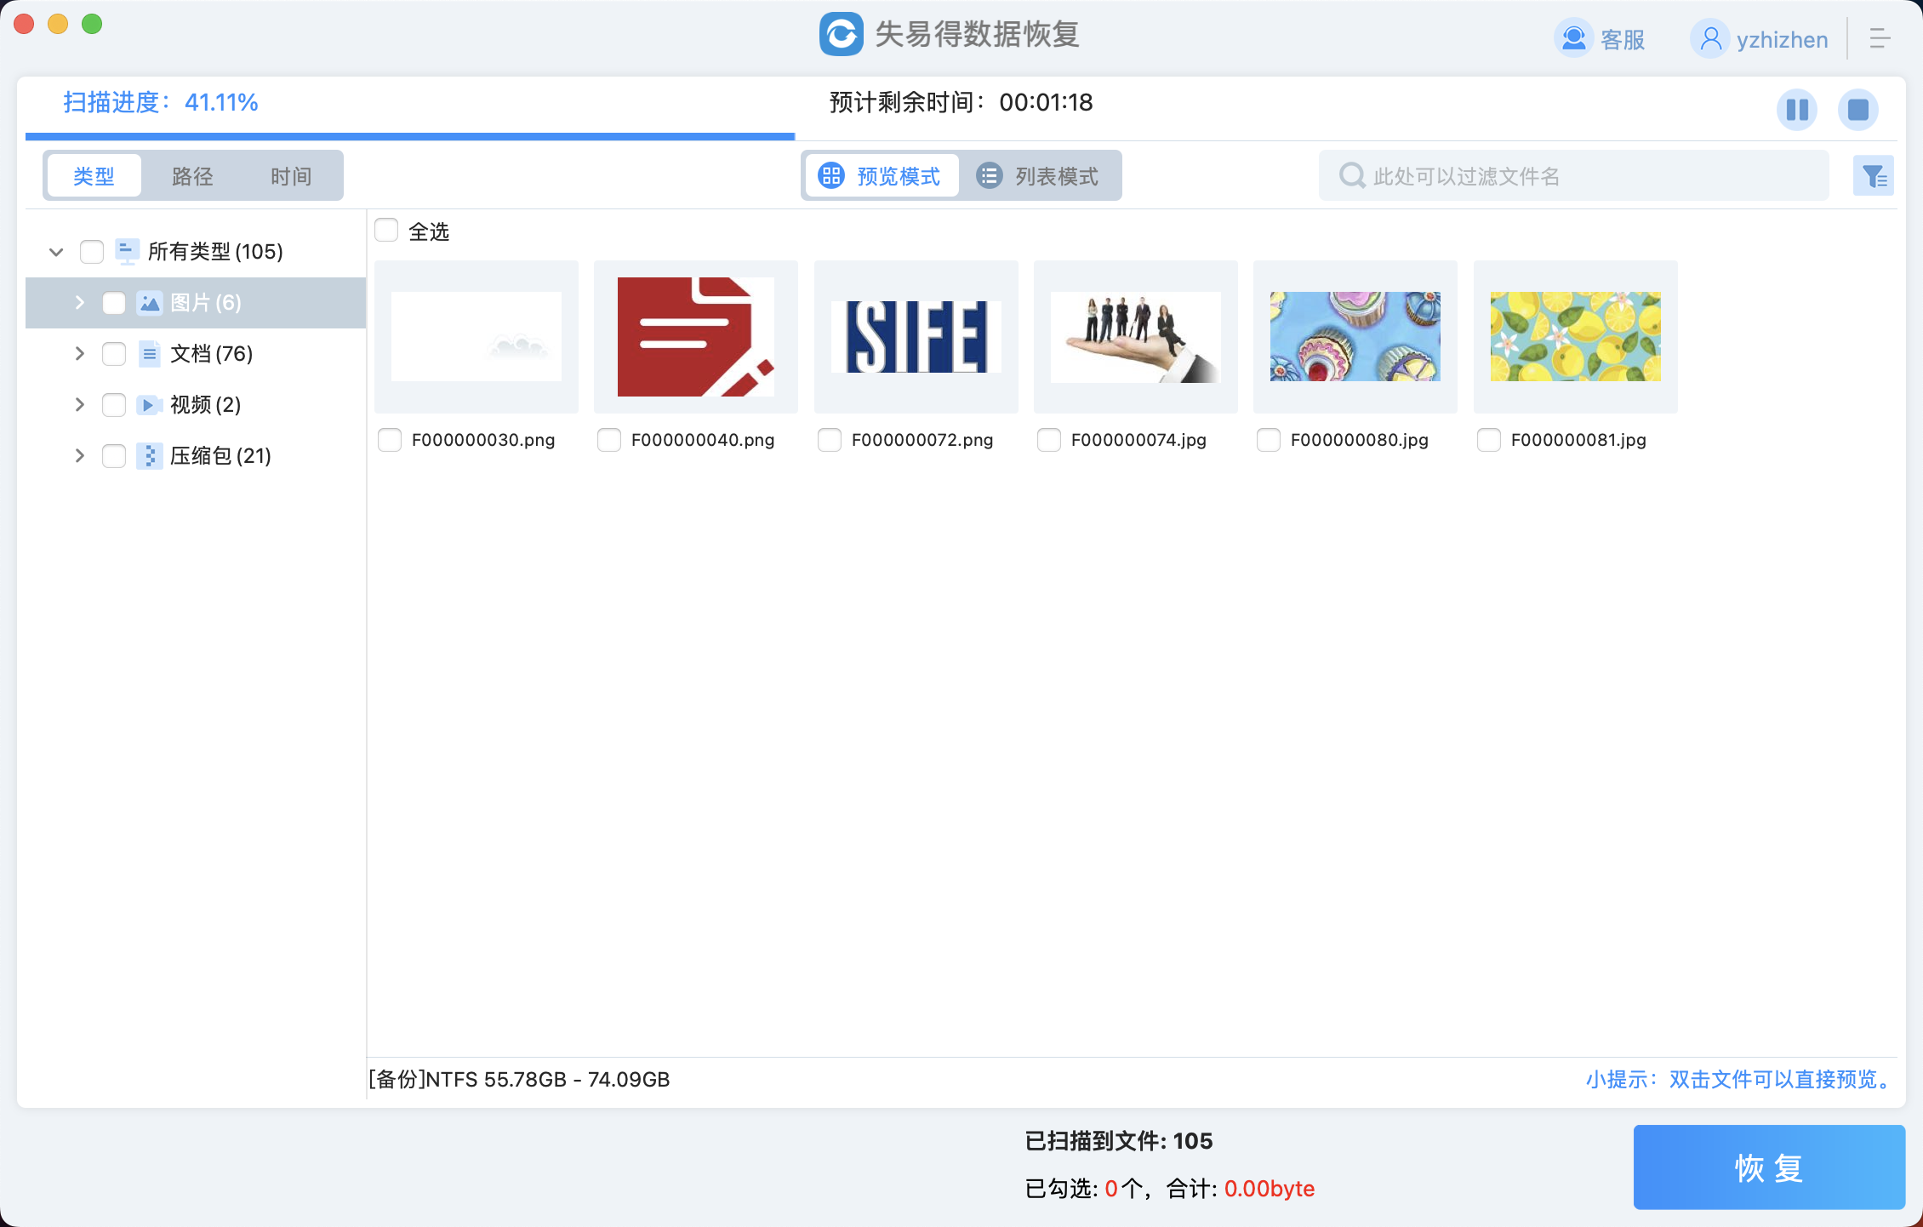The height and width of the screenshot is (1227, 1923).
Task: Switch to the 类型 tab
Action: tap(94, 176)
